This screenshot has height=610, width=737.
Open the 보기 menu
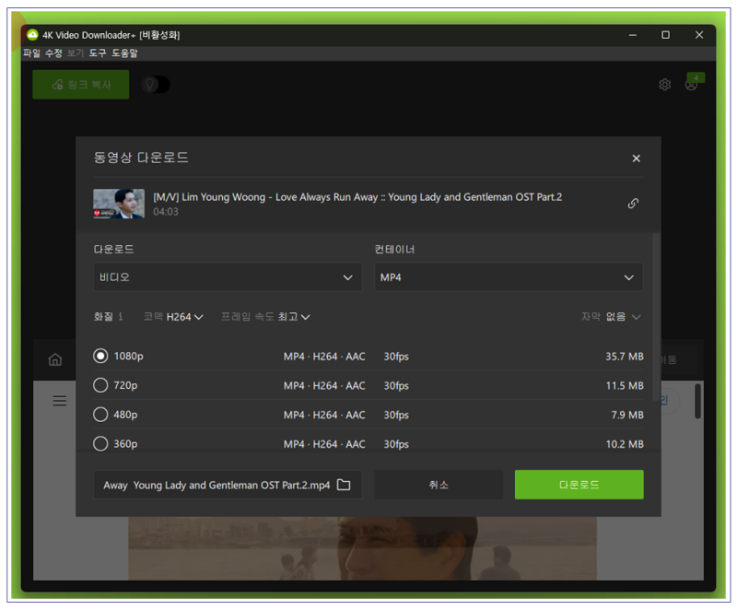(76, 53)
